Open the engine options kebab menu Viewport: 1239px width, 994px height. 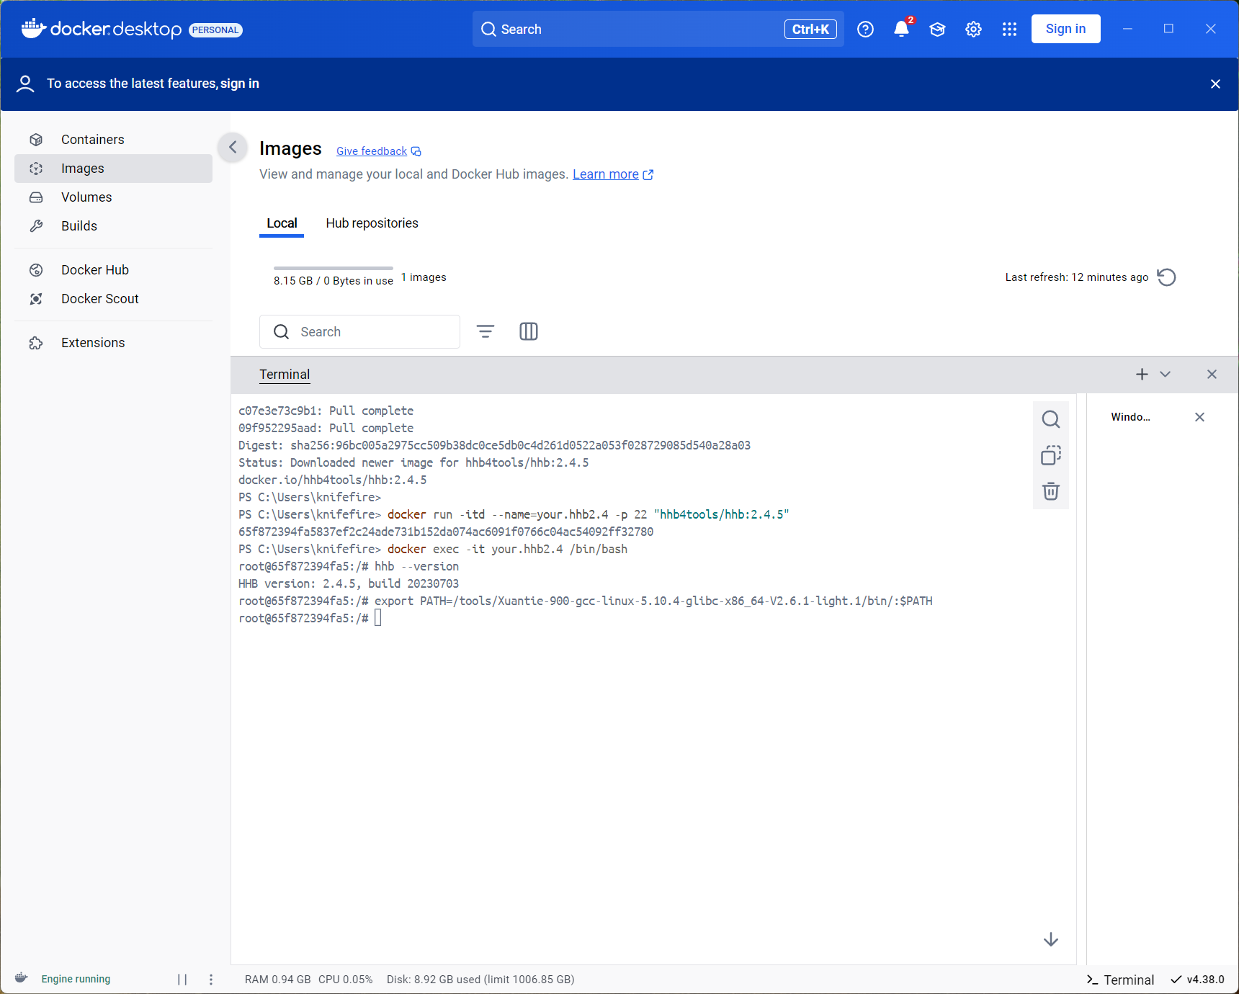coord(211,979)
